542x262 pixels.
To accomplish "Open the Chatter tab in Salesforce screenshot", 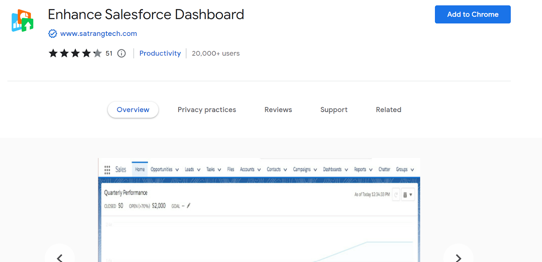I will coord(384,169).
